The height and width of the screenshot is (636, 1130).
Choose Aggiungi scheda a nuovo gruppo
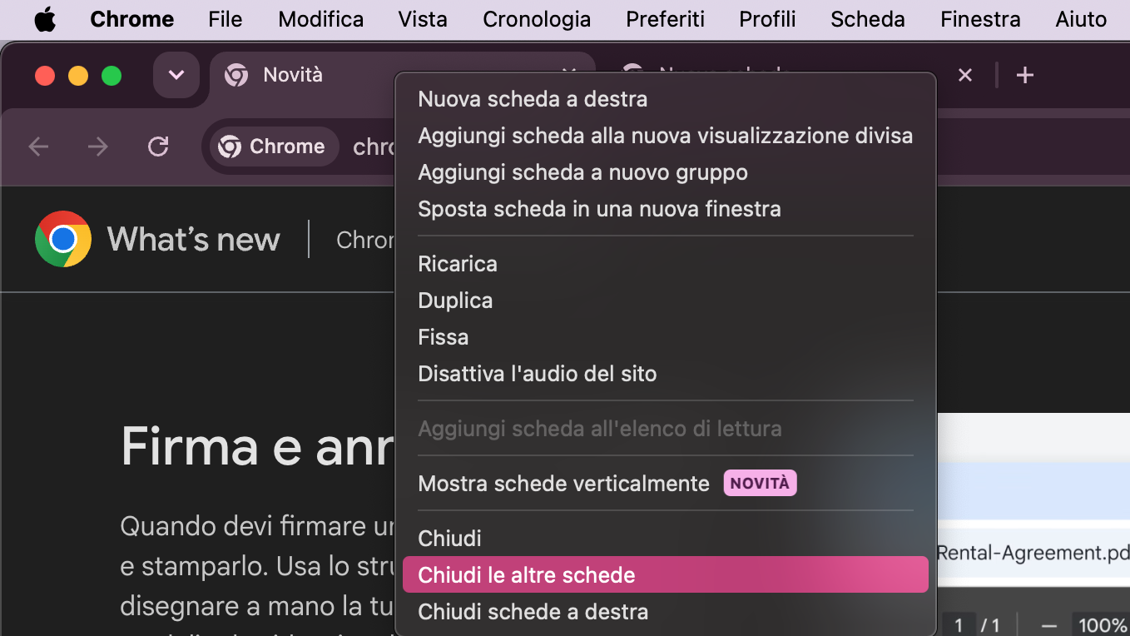(x=666, y=172)
